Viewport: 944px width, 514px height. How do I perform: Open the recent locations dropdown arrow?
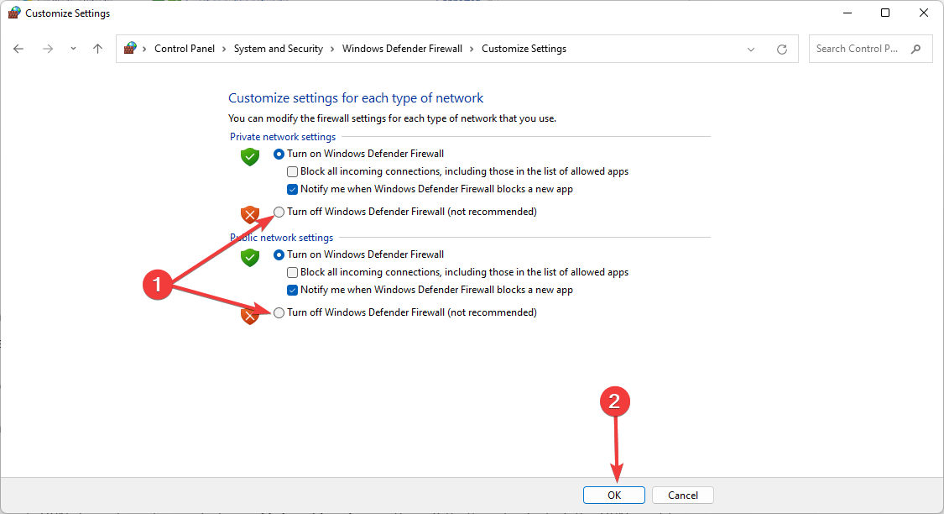click(73, 49)
